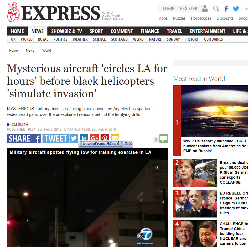Select the WEIRD news subsection
The width and height of the screenshot is (248, 247).
tap(138, 39)
